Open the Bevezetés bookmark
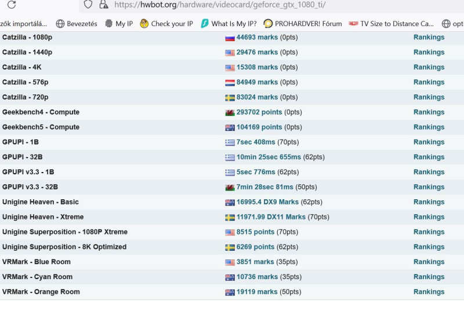 point(77,24)
